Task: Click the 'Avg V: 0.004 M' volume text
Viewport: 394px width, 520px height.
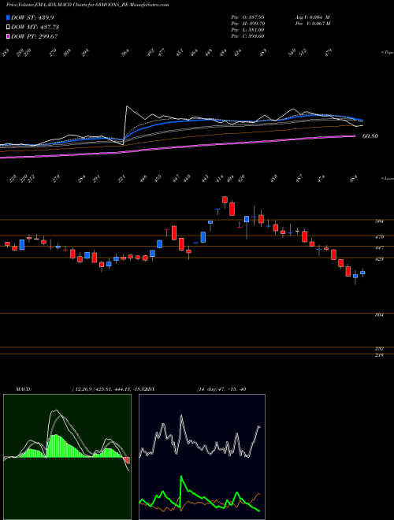Action: click(312, 17)
